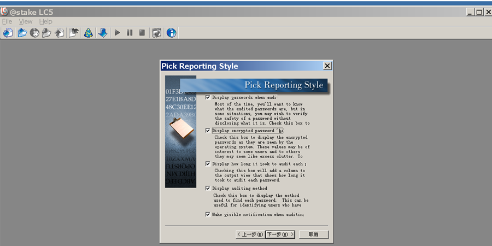Click the 上一步(B) back button

click(x=250, y=235)
